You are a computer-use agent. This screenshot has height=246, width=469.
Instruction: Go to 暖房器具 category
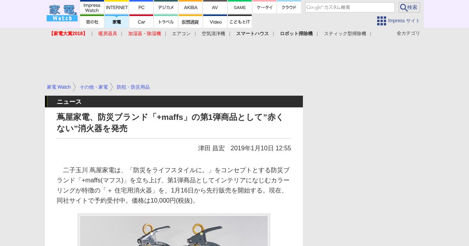(108, 34)
